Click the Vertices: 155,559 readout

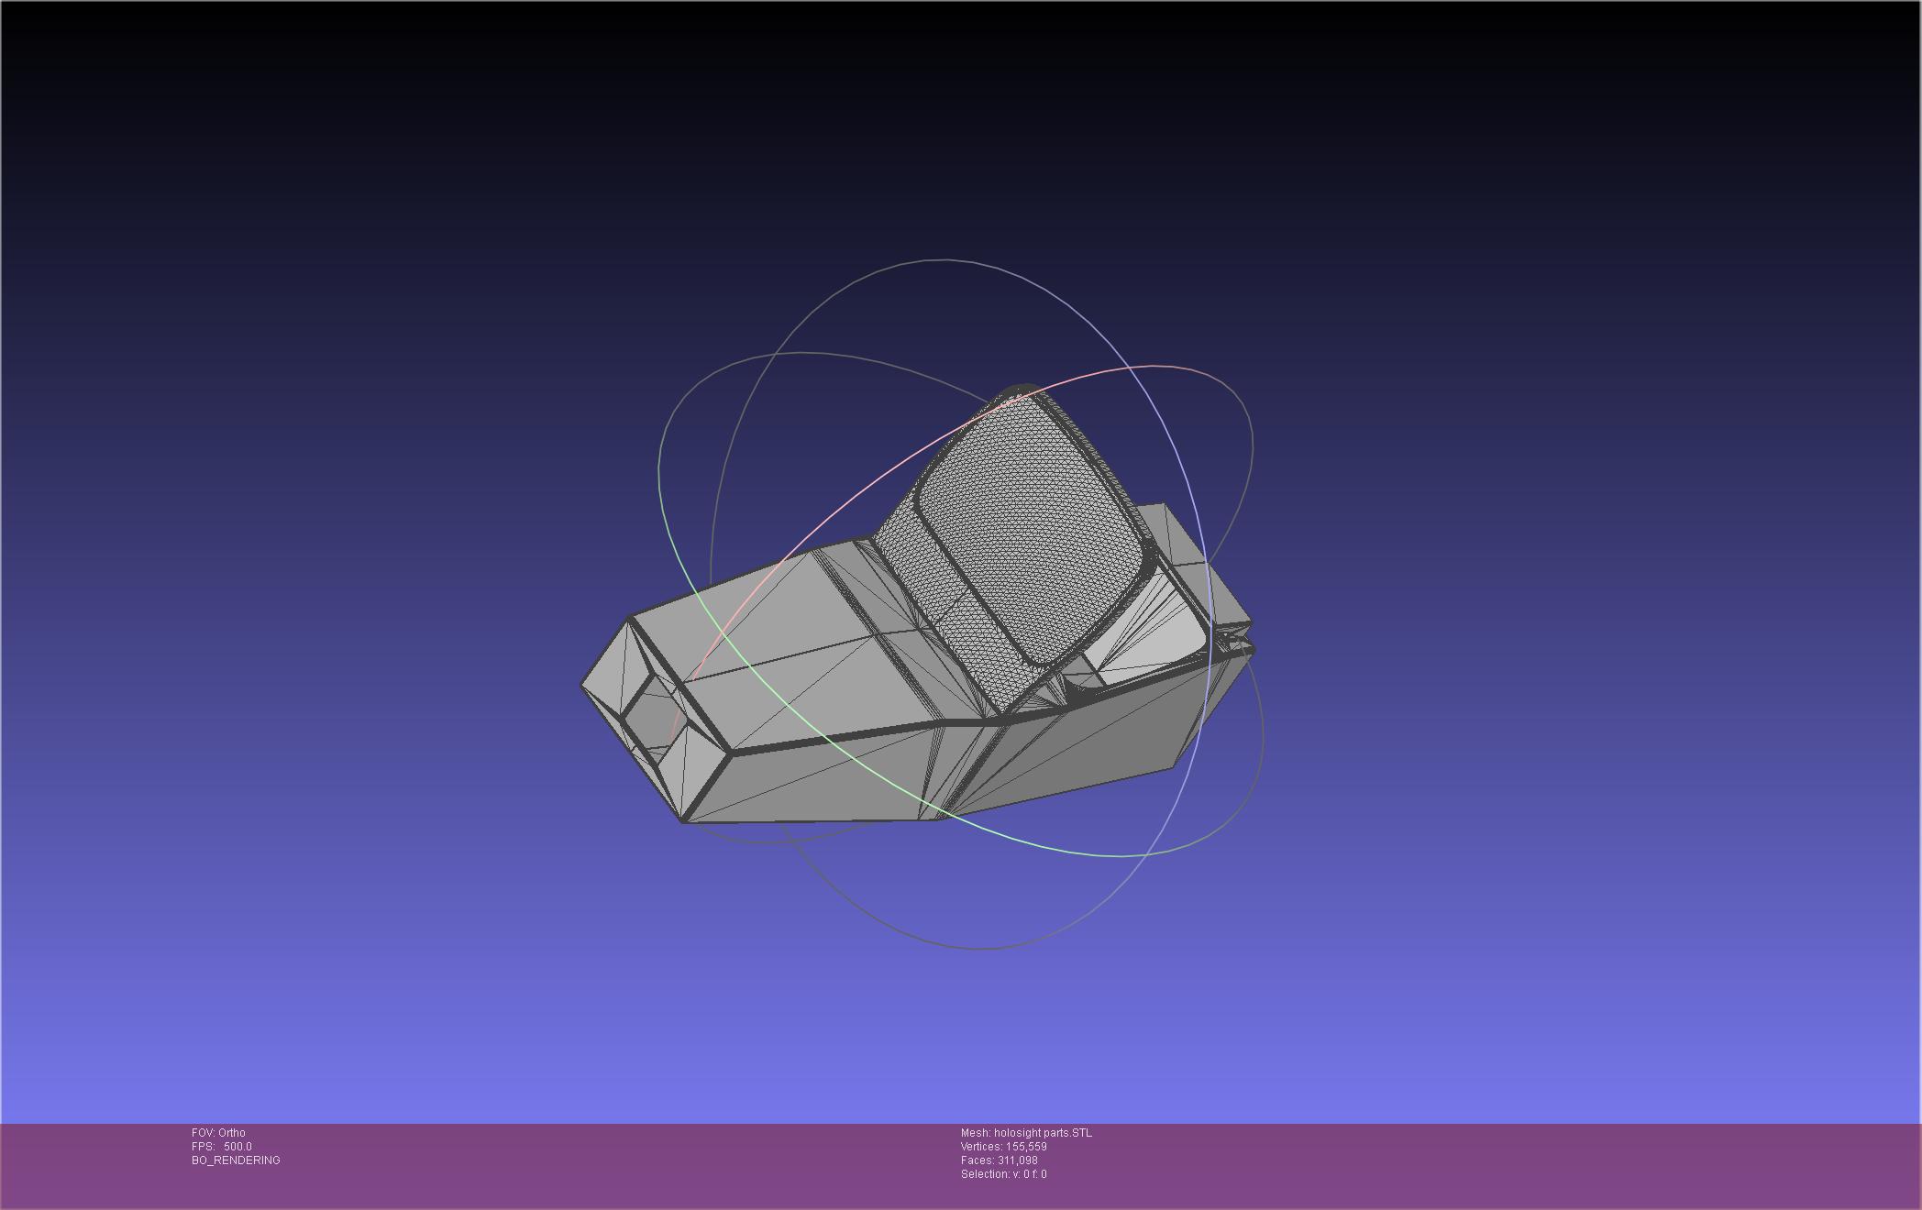tap(1003, 1147)
